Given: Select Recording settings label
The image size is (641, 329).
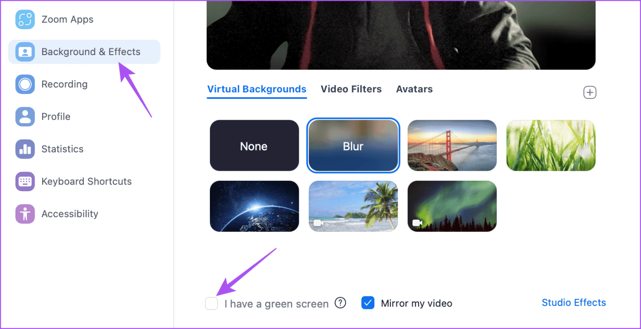Looking at the screenshot, I should pos(64,84).
